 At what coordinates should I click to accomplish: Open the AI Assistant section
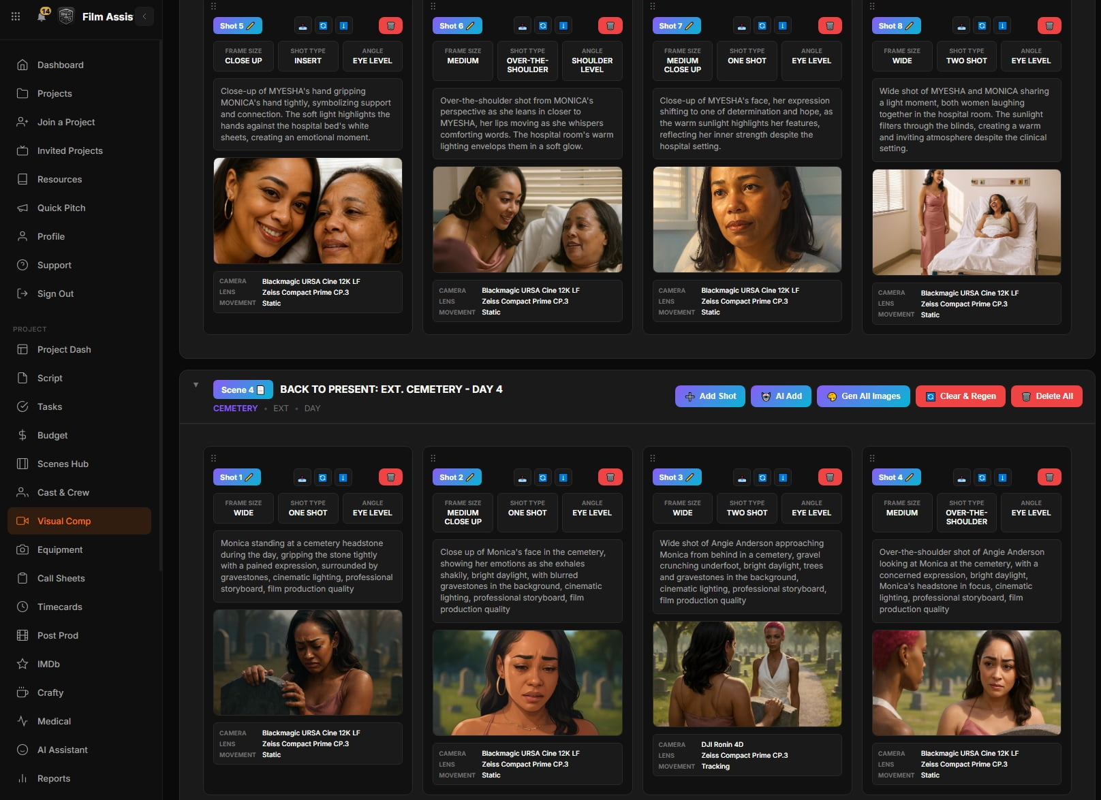click(x=80, y=750)
